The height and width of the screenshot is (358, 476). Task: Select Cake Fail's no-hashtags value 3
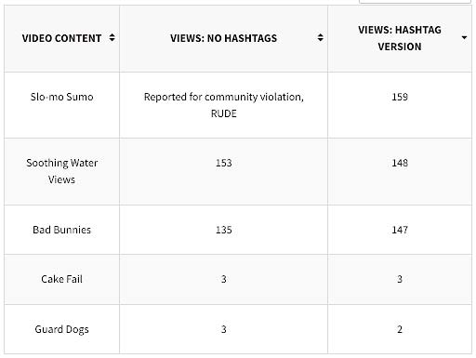click(223, 279)
